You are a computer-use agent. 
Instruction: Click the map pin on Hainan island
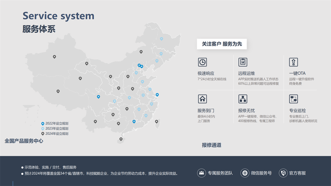[x=121, y=139]
